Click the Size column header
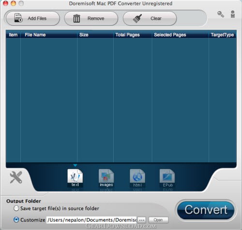 pos(95,35)
